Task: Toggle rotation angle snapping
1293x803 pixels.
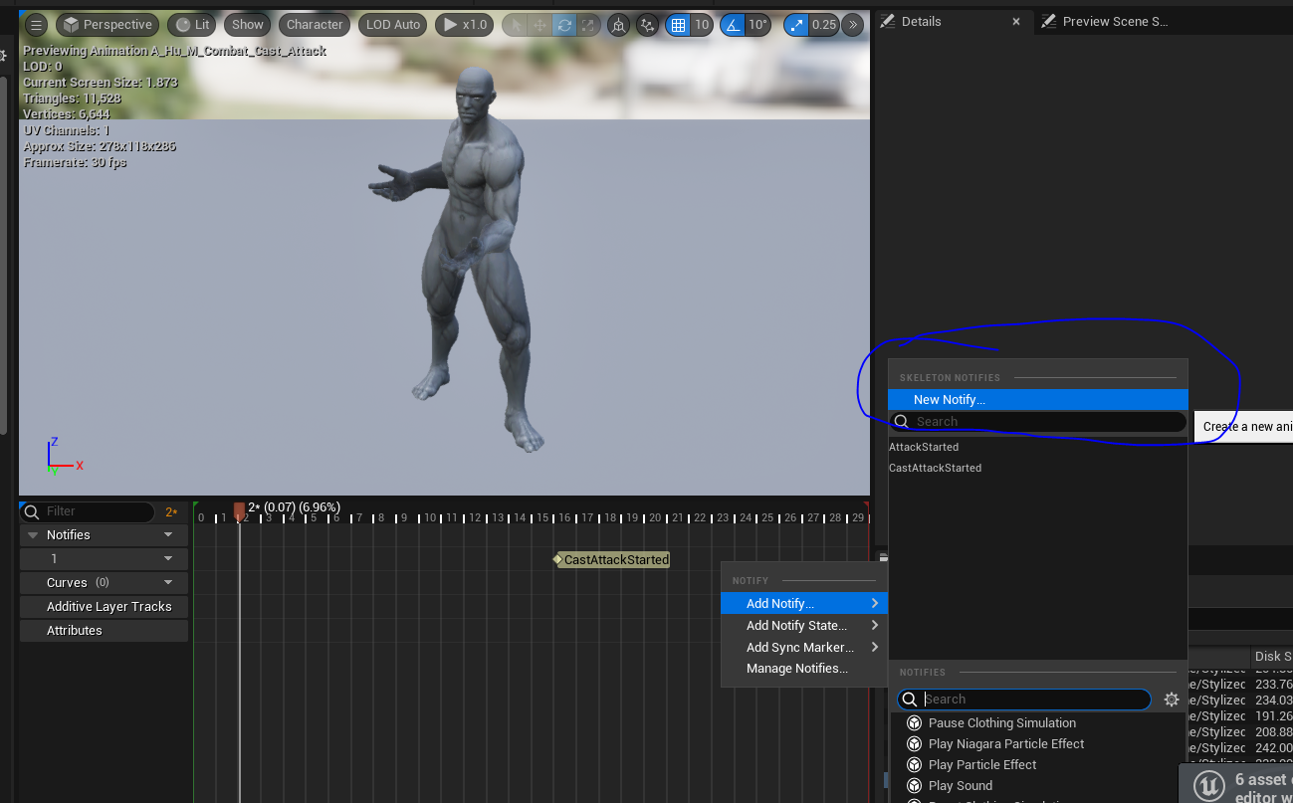Action: 732,25
